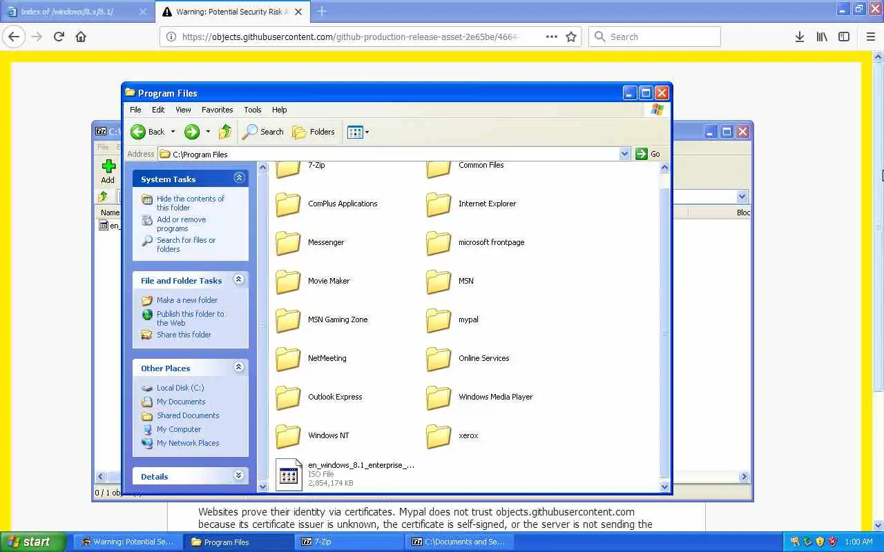Go up one folder level
This screenshot has width=884, height=552.
[225, 132]
